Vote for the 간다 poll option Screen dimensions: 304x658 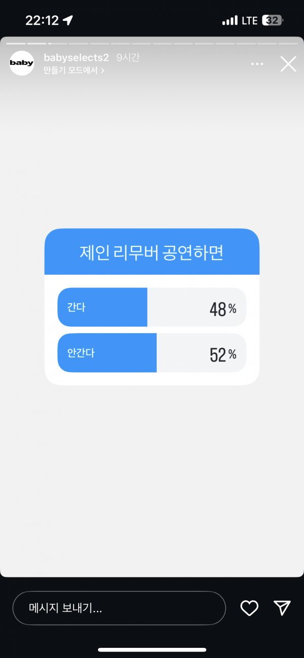point(152,307)
